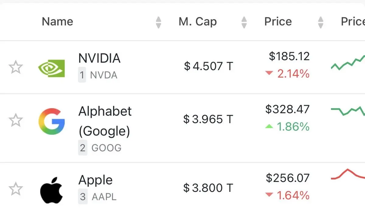The width and height of the screenshot is (365, 212).
Task: Toggle the Alphabet favorite star
Action: pyautogui.click(x=16, y=120)
